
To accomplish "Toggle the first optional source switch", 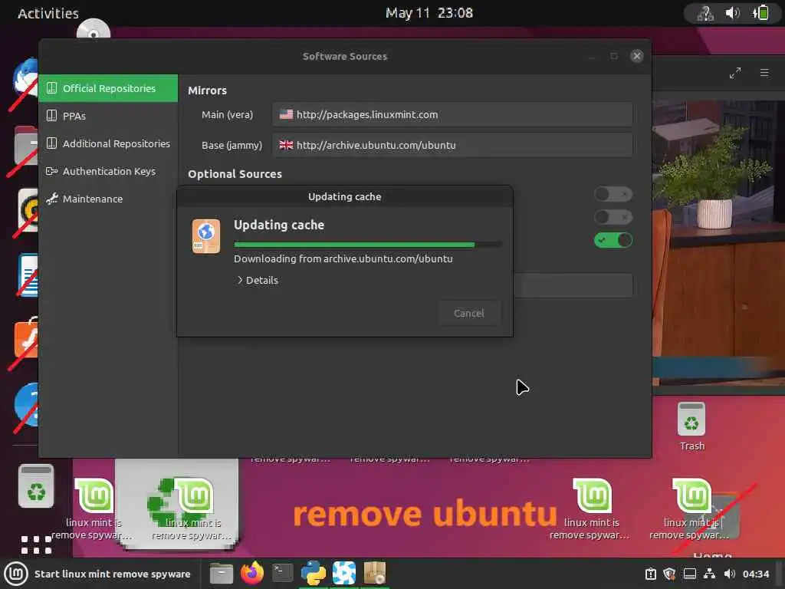I will click(x=613, y=194).
